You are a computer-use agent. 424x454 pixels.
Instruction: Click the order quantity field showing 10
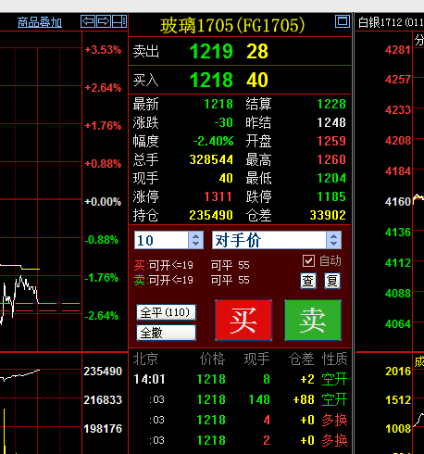click(x=161, y=240)
